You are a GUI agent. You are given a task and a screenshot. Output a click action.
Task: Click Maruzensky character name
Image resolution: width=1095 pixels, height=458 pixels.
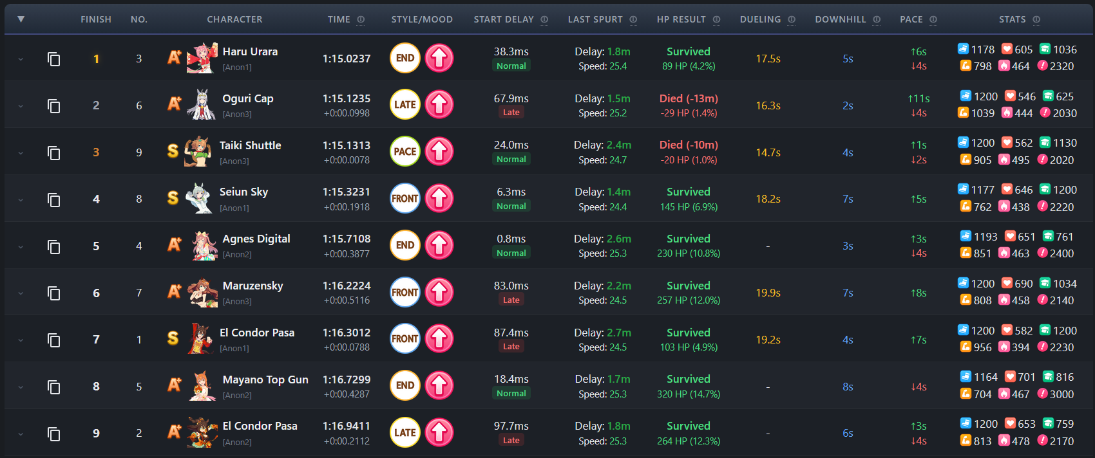click(x=252, y=286)
